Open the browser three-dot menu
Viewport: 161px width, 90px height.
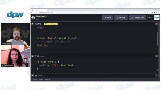pos(159,12)
